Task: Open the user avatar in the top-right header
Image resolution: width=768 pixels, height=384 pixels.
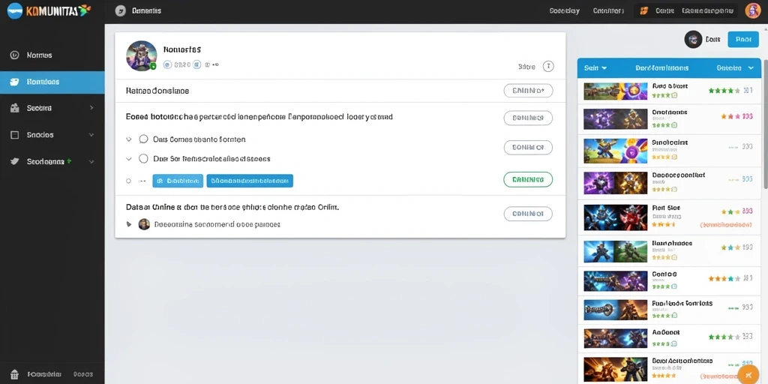Action: [752, 10]
